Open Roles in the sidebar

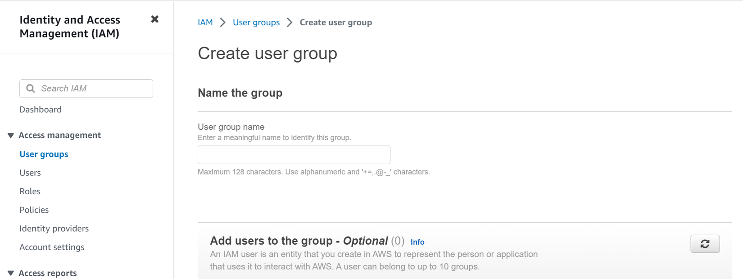(x=30, y=191)
